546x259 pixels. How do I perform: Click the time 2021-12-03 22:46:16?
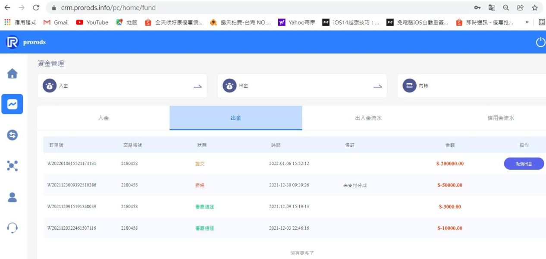(289, 228)
